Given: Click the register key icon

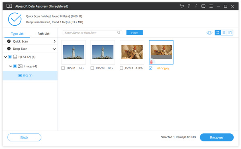Looking at the screenshot, I should pyautogui.click(x=189, y=6).
